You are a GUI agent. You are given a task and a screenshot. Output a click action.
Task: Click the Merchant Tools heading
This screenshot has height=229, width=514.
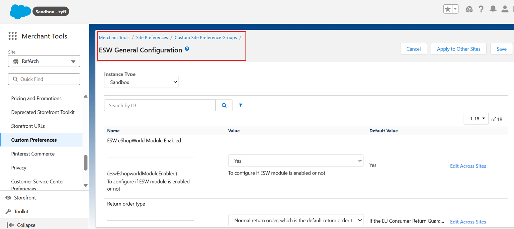click(x=45, y=36)
